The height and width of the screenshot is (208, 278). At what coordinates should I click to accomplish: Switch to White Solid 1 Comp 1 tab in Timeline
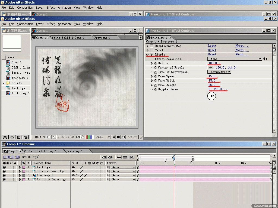pyautogui.click(x=40, y=151)
